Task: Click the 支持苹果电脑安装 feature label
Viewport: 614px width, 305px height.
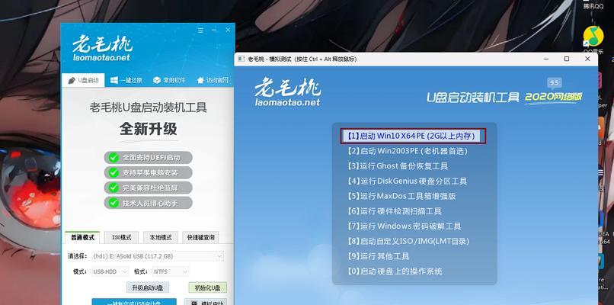Action: click(148, 172)
